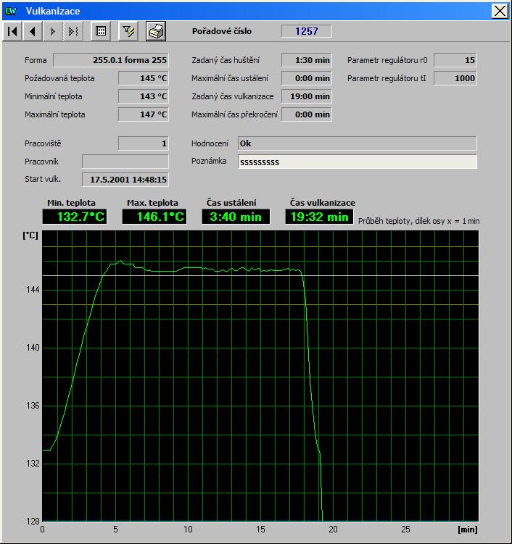Select the empty Pracovník field

pos(125,162)
